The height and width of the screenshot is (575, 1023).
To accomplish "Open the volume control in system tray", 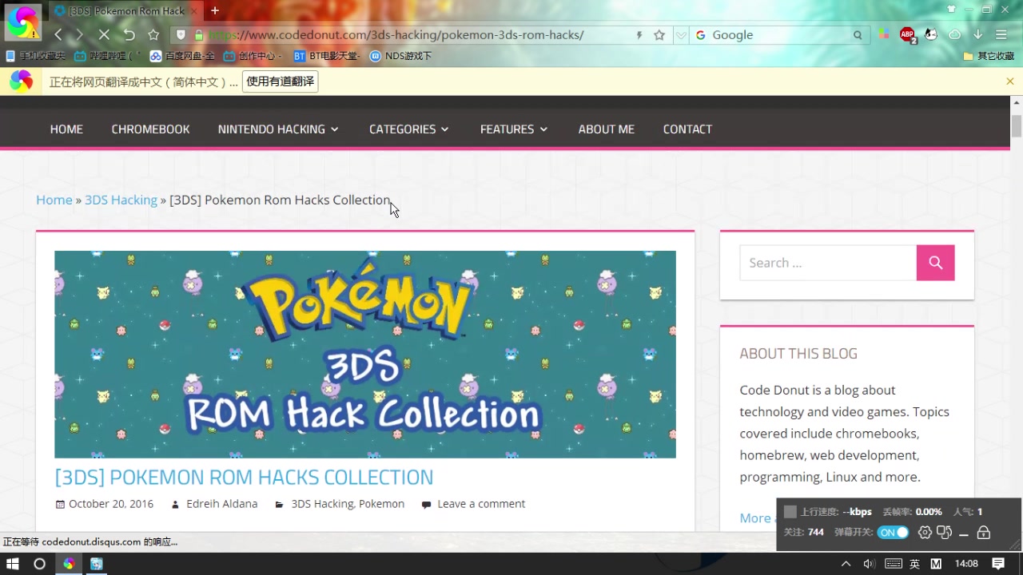I will pos(869,564).
